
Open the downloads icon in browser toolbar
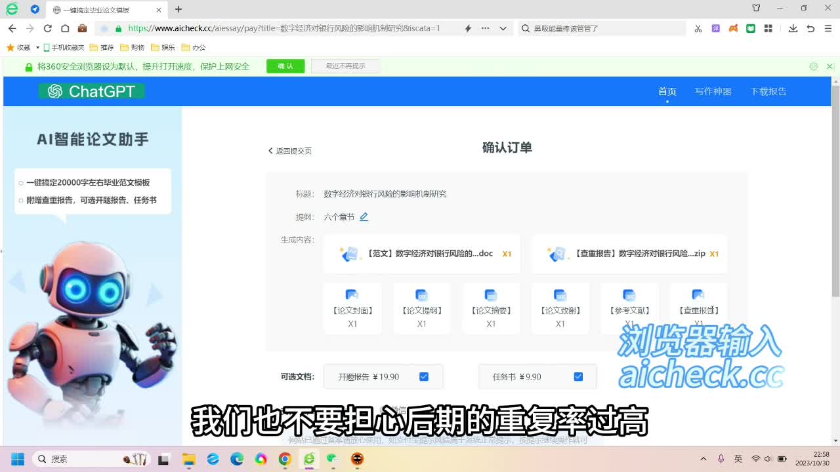click(x=793, y=28)
